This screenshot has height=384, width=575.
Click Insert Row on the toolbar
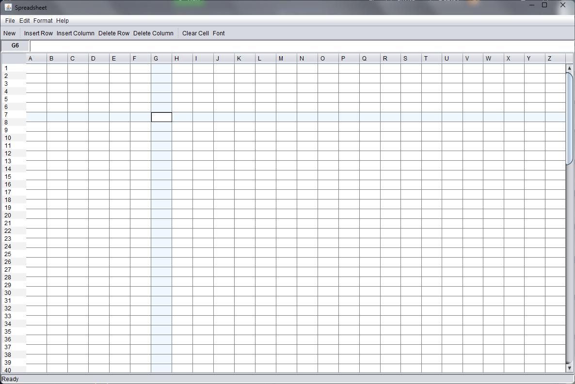pos(38,33)
